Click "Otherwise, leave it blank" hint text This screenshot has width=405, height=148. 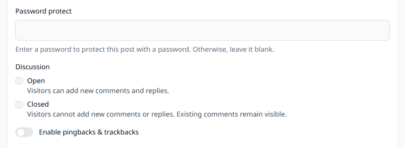tap(234, 49)
